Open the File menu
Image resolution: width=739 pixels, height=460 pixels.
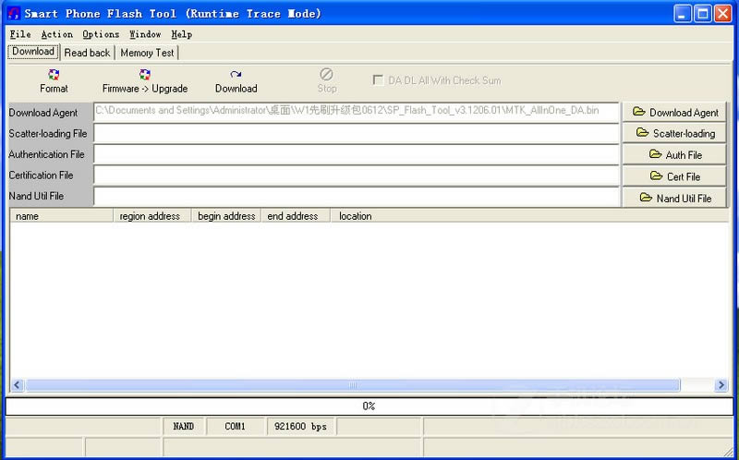coord(19,34)
